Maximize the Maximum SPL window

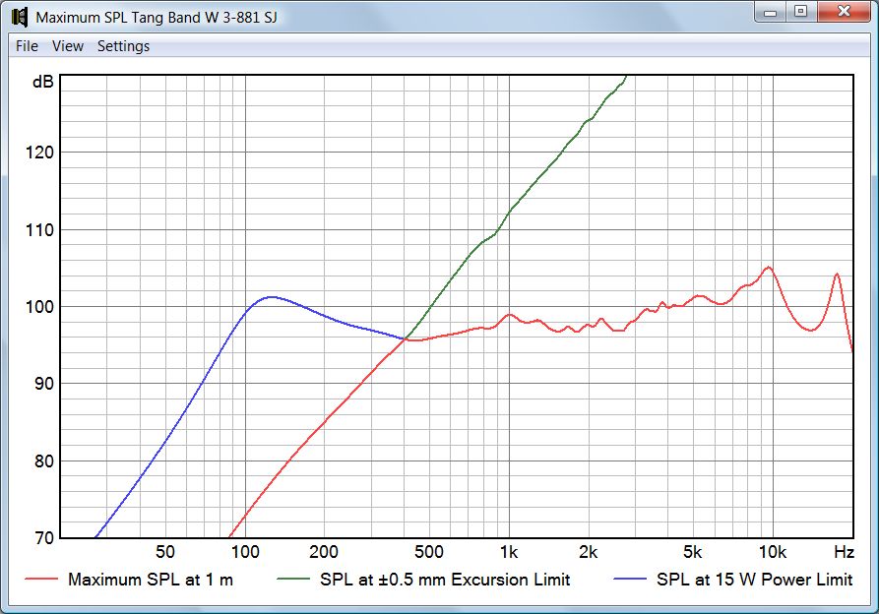pos(800,12)
